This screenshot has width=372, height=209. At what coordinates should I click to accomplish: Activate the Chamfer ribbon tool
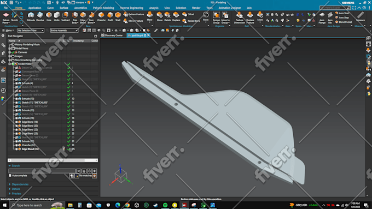[101, 17]
